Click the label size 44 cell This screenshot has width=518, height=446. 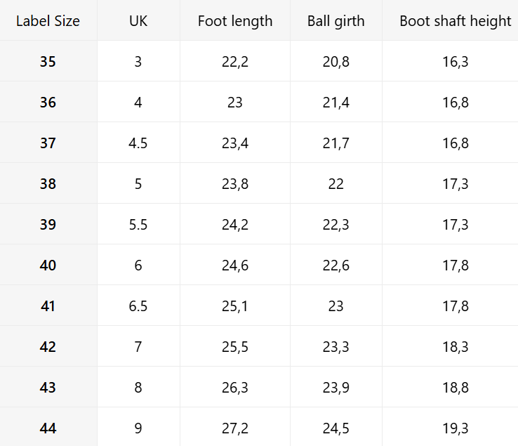[48, 428]
